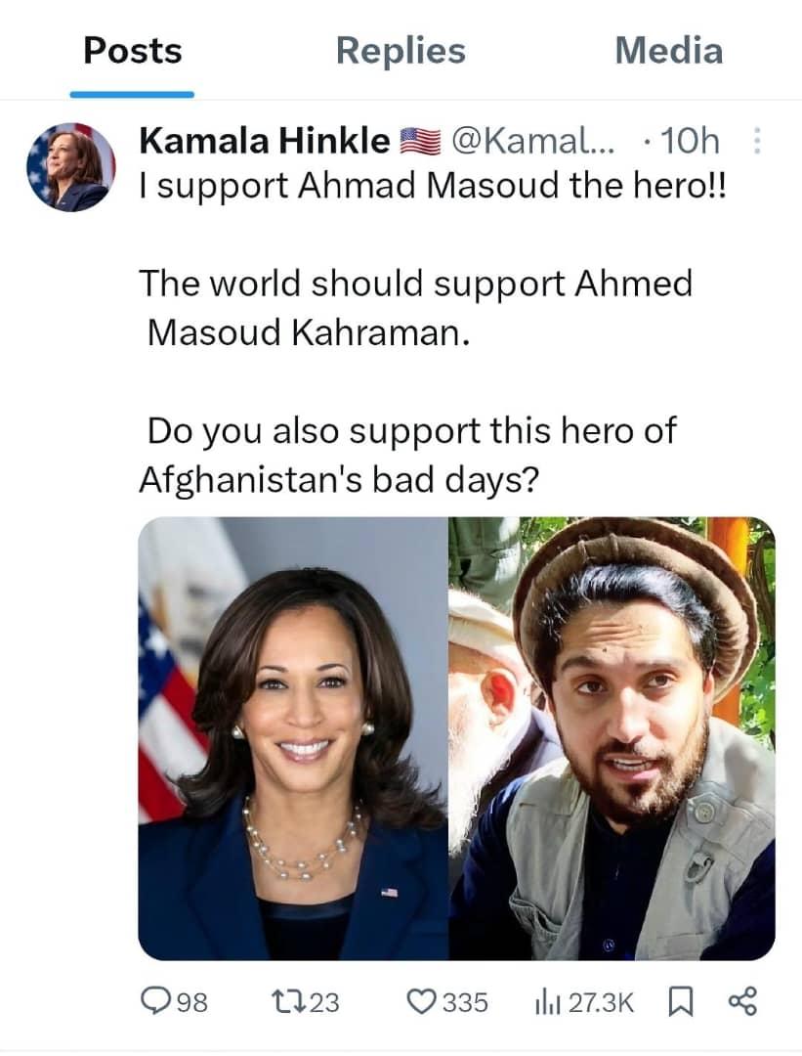Screen dimensions: 802x1056
Task: Click the text 'I support Ahmad Masoud the hero!!'
Action: [434, 185]
